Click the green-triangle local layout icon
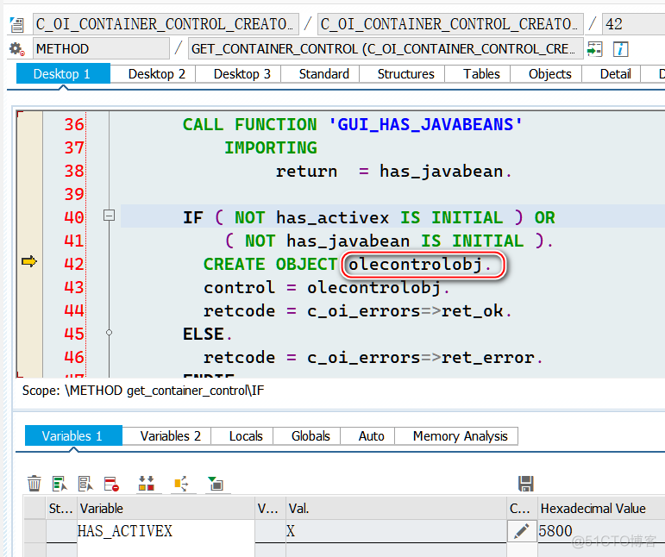Screen dimensions: 665x557 [x=216, y=483]
